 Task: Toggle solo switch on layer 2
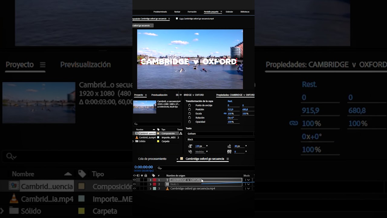142,184
